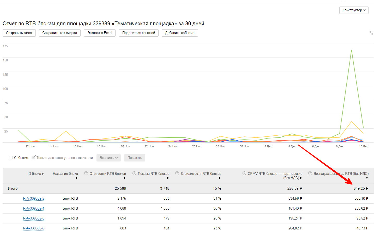
Task: Click Блок RTB name in R-A-339389-1 row
Action: [x=70, y=208]
